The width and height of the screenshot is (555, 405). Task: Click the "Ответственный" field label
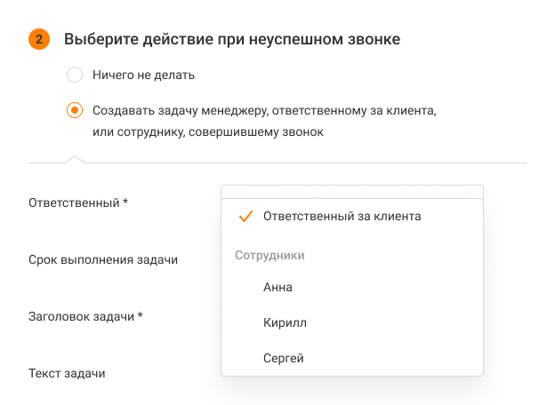coord(74,202)
